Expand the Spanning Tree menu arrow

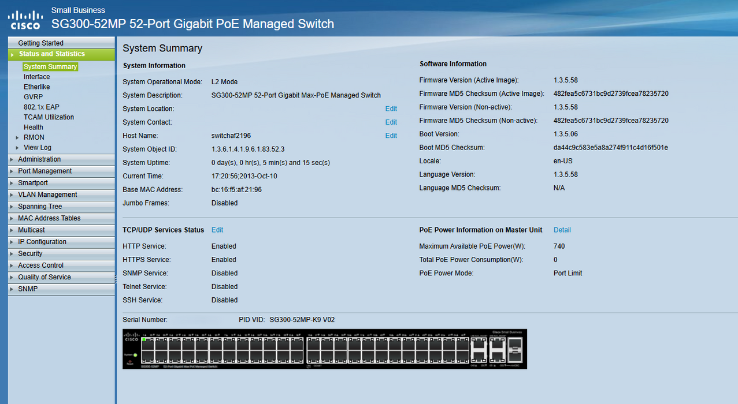point(12,207)
